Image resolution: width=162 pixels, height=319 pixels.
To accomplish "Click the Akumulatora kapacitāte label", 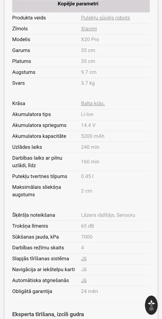I will 39,136.
